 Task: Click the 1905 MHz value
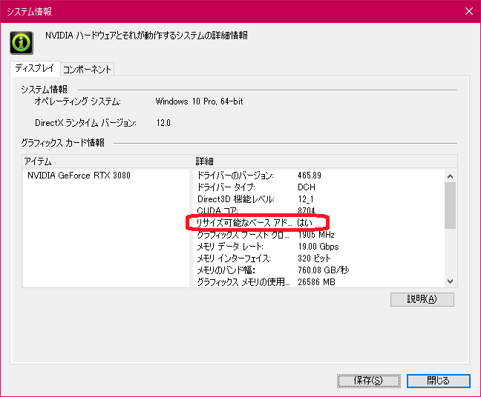click(316, 235)
